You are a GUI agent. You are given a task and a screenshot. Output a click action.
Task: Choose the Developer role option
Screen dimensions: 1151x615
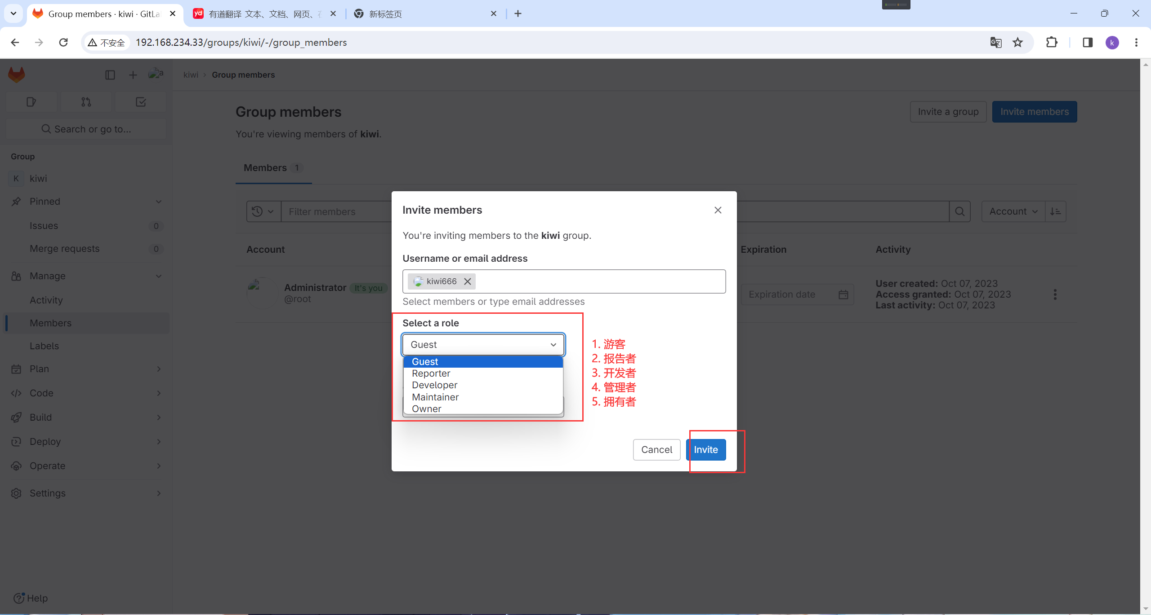(483, 385)
